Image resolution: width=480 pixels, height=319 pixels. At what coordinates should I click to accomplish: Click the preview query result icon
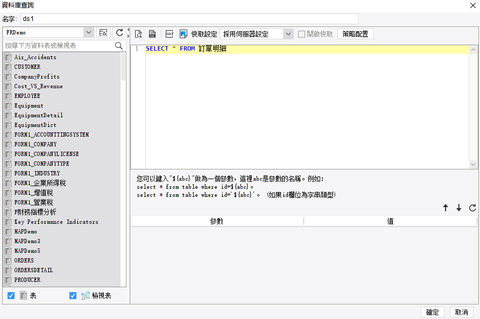138,34
